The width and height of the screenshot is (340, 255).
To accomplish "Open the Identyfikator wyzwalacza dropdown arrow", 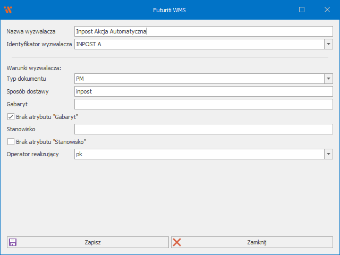I will 328,44.
